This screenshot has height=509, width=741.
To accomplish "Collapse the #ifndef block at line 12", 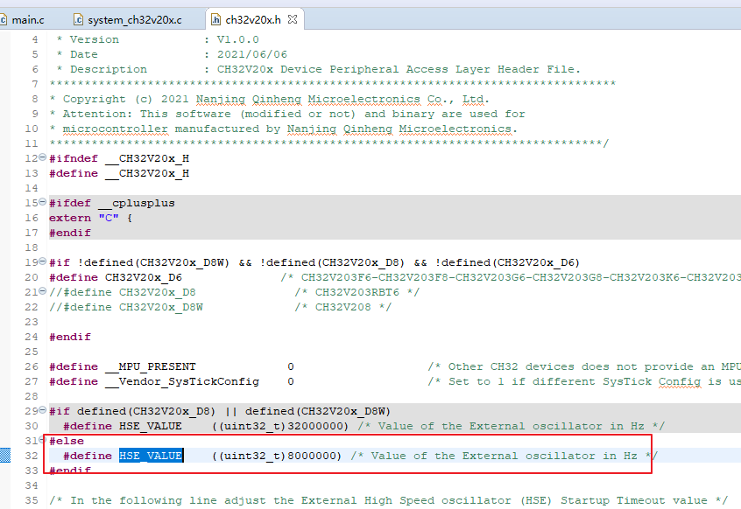I will [43, 158].
